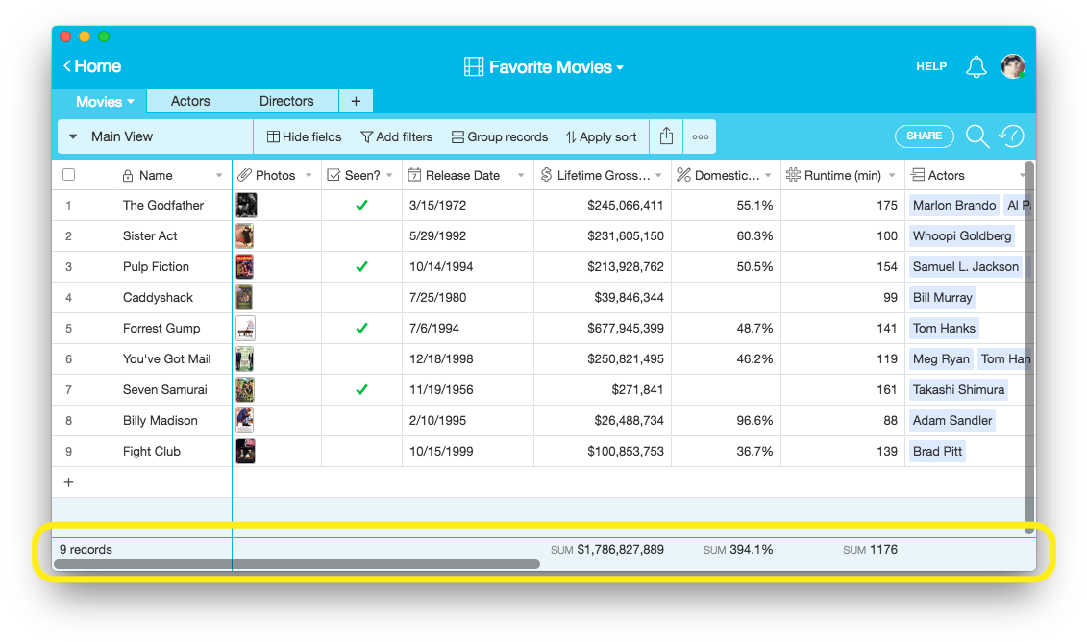Switch to the Directors table tab
The width and height of the screenshot is (1087, 642).
(286, 101)
